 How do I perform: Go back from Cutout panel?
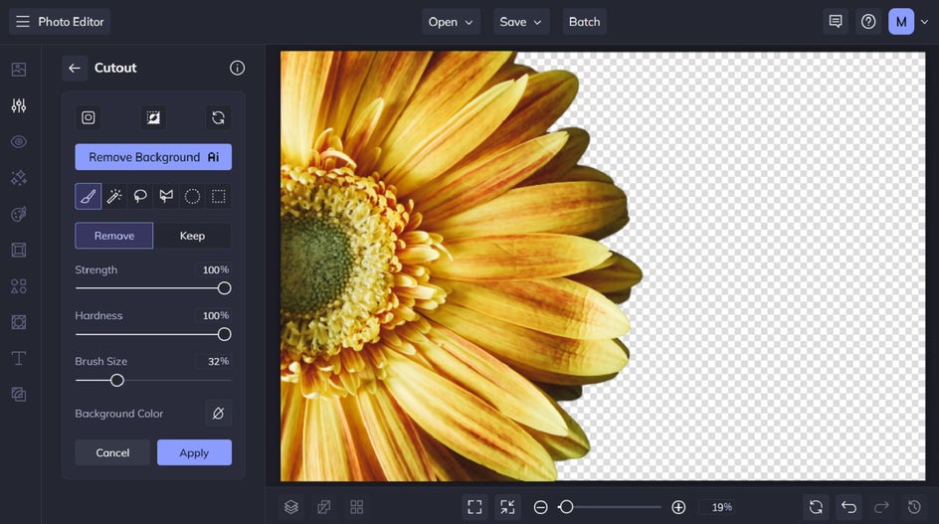[75, 68]
